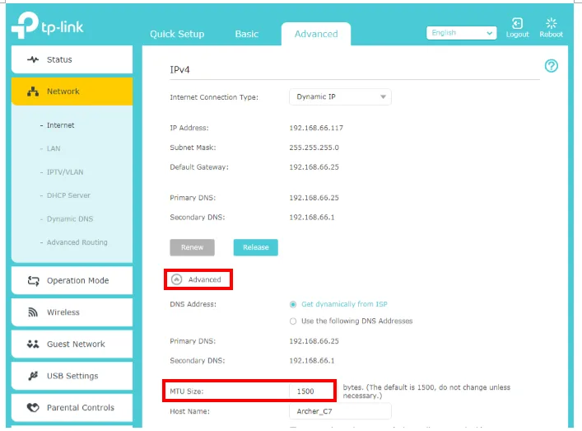Open the Guest Network menu

point(72,344)
